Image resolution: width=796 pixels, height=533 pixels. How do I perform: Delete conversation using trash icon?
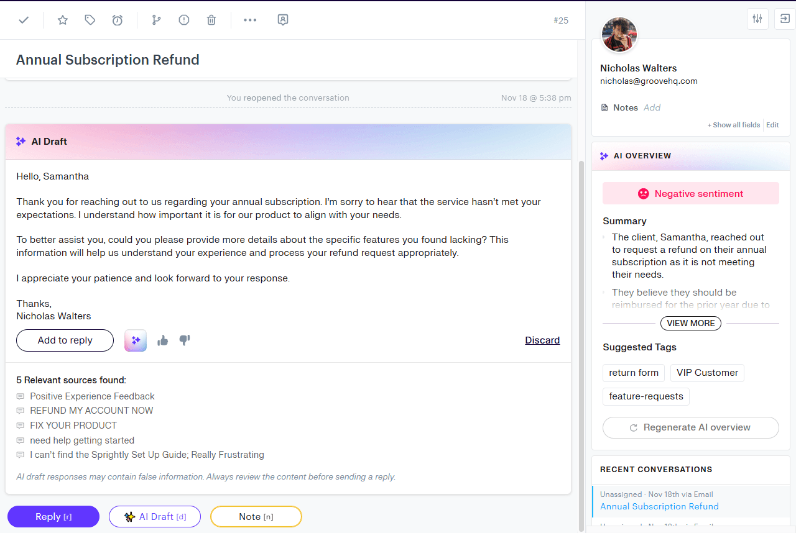211,20
